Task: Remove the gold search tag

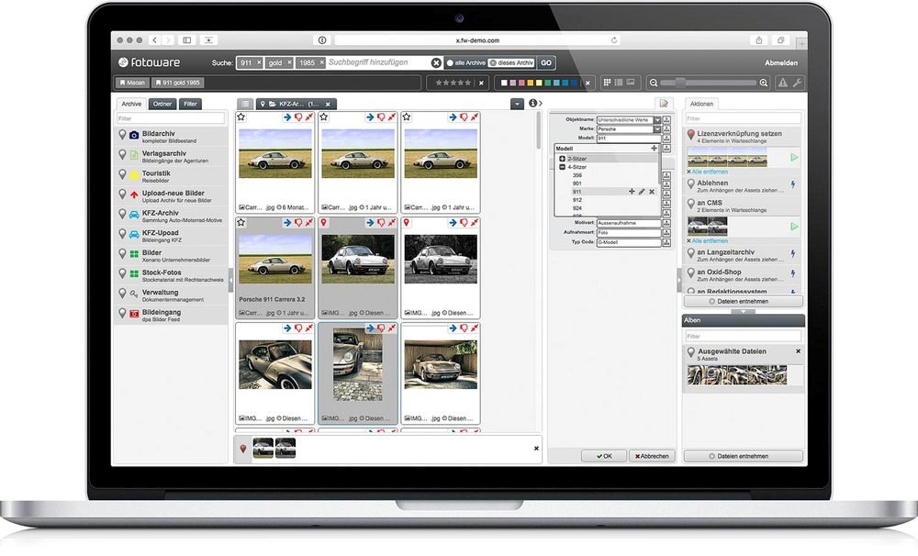Action: [289, 62]
